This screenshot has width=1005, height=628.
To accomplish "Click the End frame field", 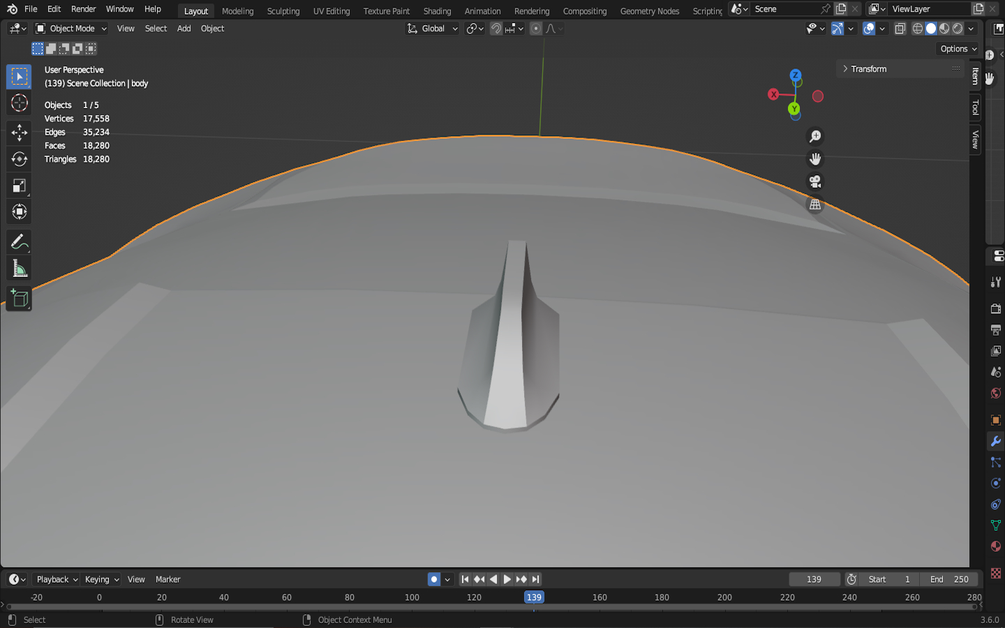I will [949, 579].
